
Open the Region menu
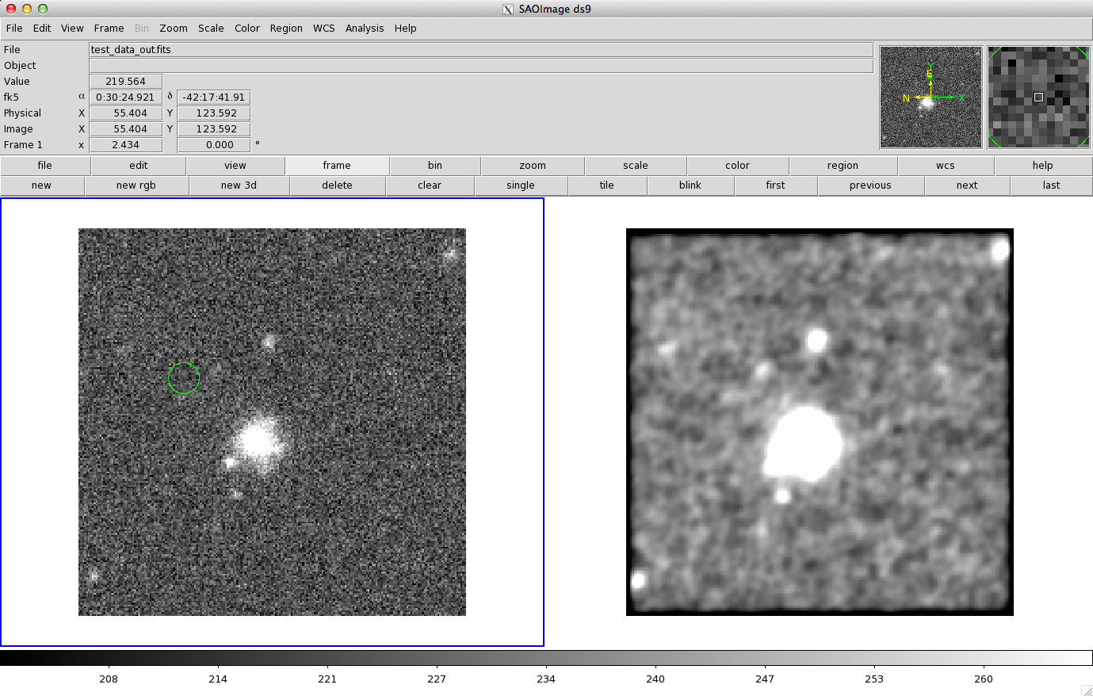tap(286, 28)
